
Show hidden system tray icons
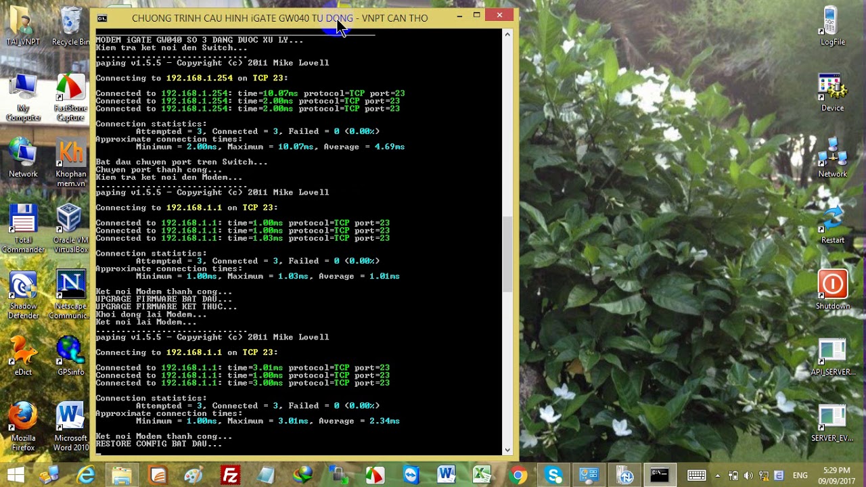pyautogui.click(x=718, y=476)
